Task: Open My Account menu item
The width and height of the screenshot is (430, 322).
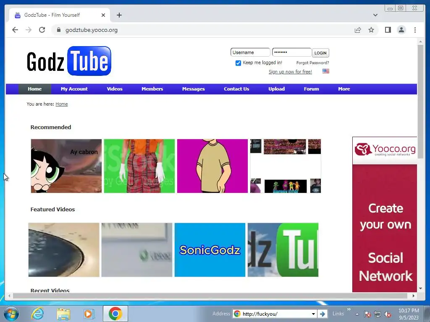Action: tap(74, 89)
